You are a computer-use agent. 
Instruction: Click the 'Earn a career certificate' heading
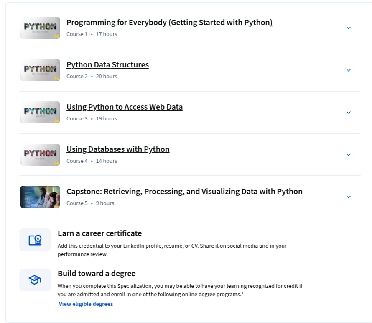[x=99, y=233]
